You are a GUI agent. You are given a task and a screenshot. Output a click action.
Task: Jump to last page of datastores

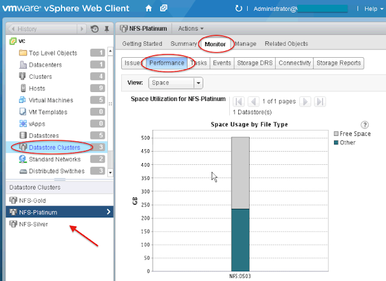pyautogui.click(x=320, y=102)
